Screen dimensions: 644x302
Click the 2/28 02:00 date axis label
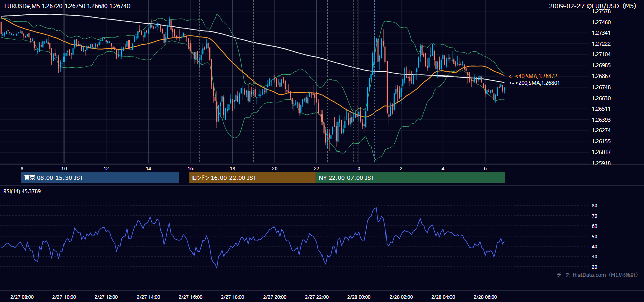[401, 297]
